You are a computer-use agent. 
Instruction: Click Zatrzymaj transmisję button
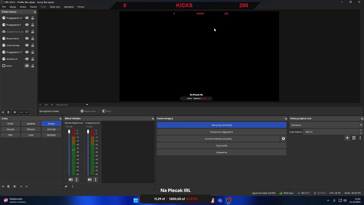222,125
